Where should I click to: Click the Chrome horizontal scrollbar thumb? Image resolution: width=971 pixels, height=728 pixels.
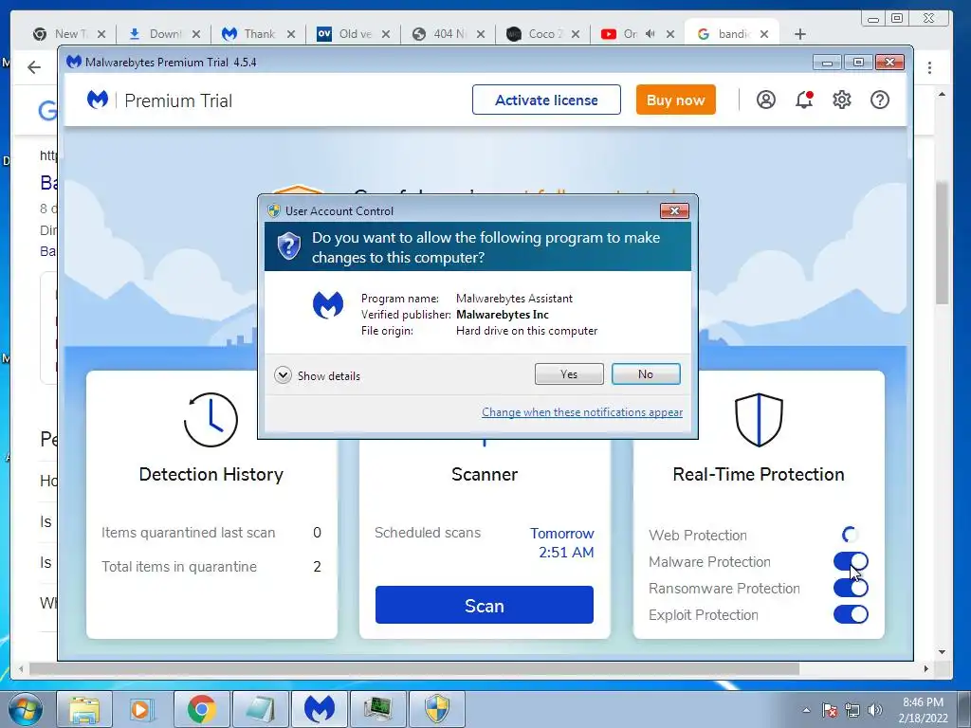pyautogui.click(x=414, y=668)
